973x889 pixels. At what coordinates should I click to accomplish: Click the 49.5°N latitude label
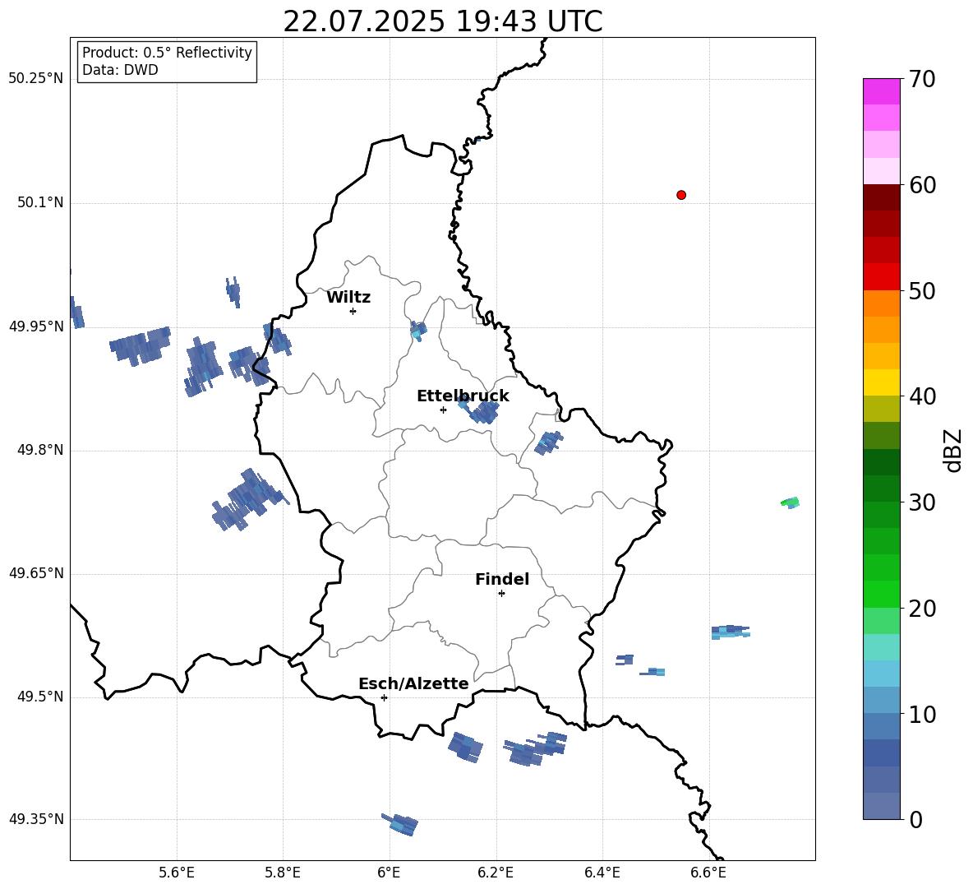[x=40, y=697]
